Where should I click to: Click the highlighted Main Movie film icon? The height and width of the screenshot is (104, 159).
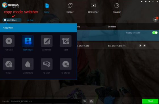pyautogui.click(x=28, y=41)
